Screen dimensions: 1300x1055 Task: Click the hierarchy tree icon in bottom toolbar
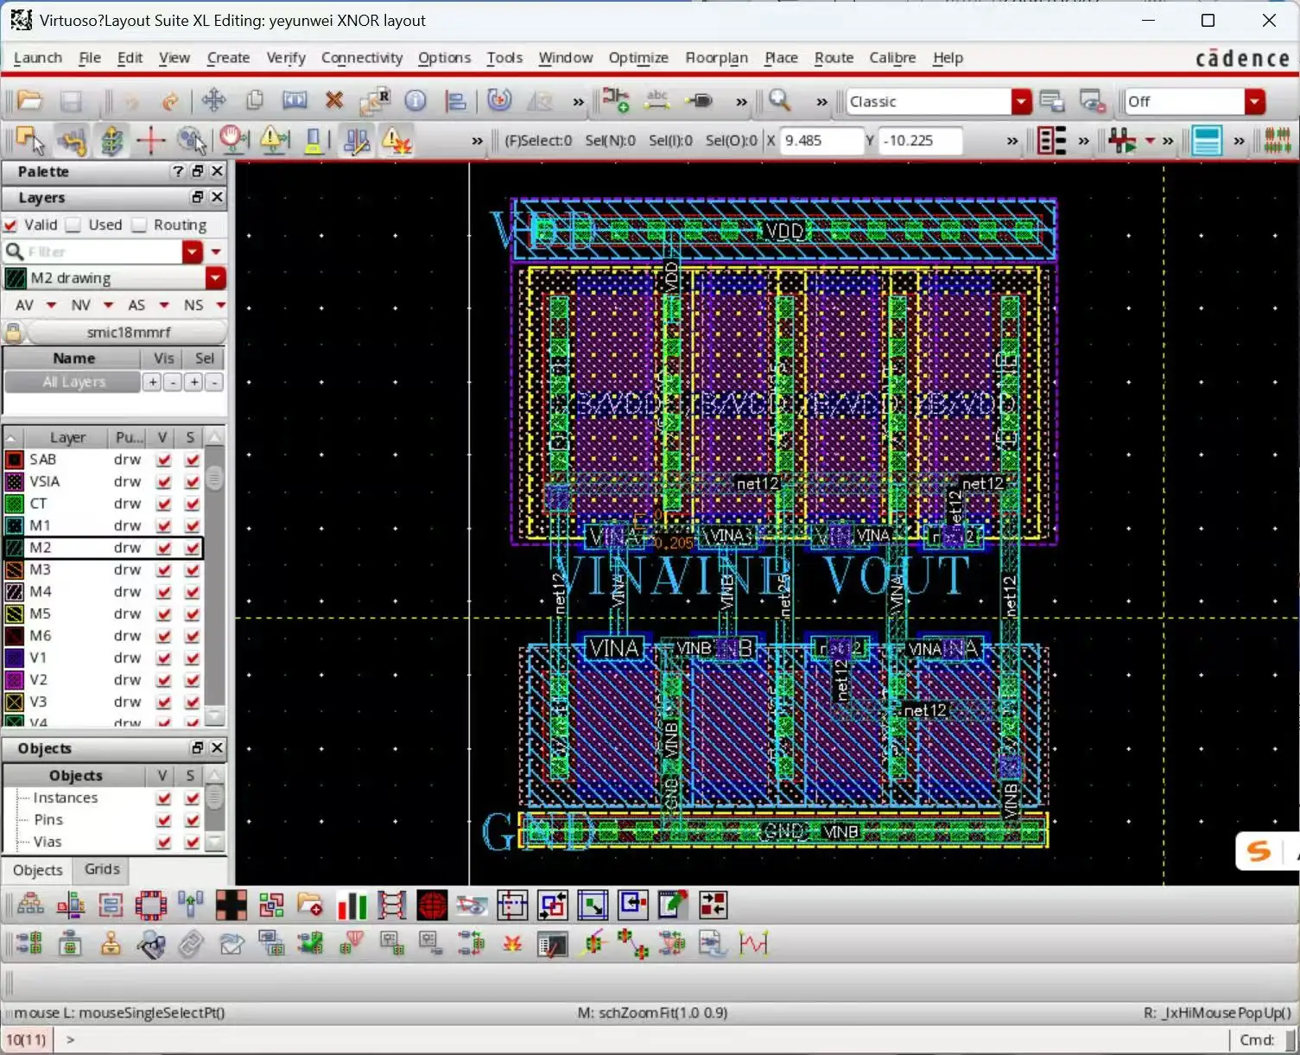pyautogui.click(x=30, y=905)
